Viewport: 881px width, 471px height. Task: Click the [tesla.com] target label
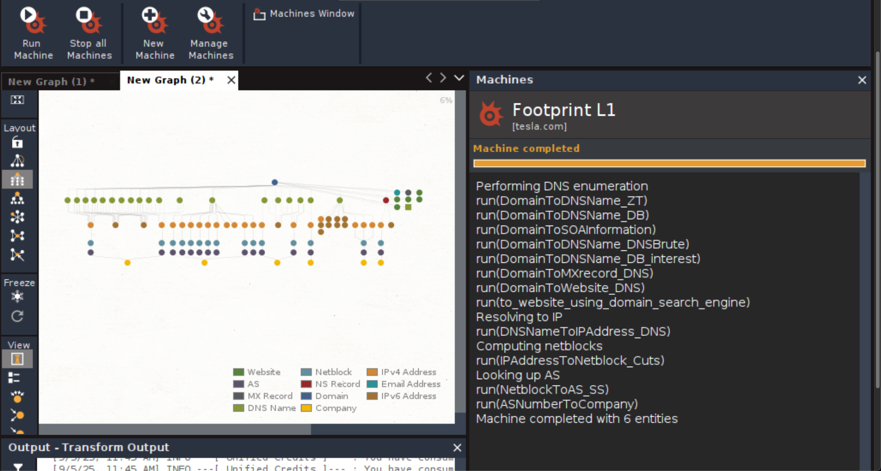click(540, 126)
